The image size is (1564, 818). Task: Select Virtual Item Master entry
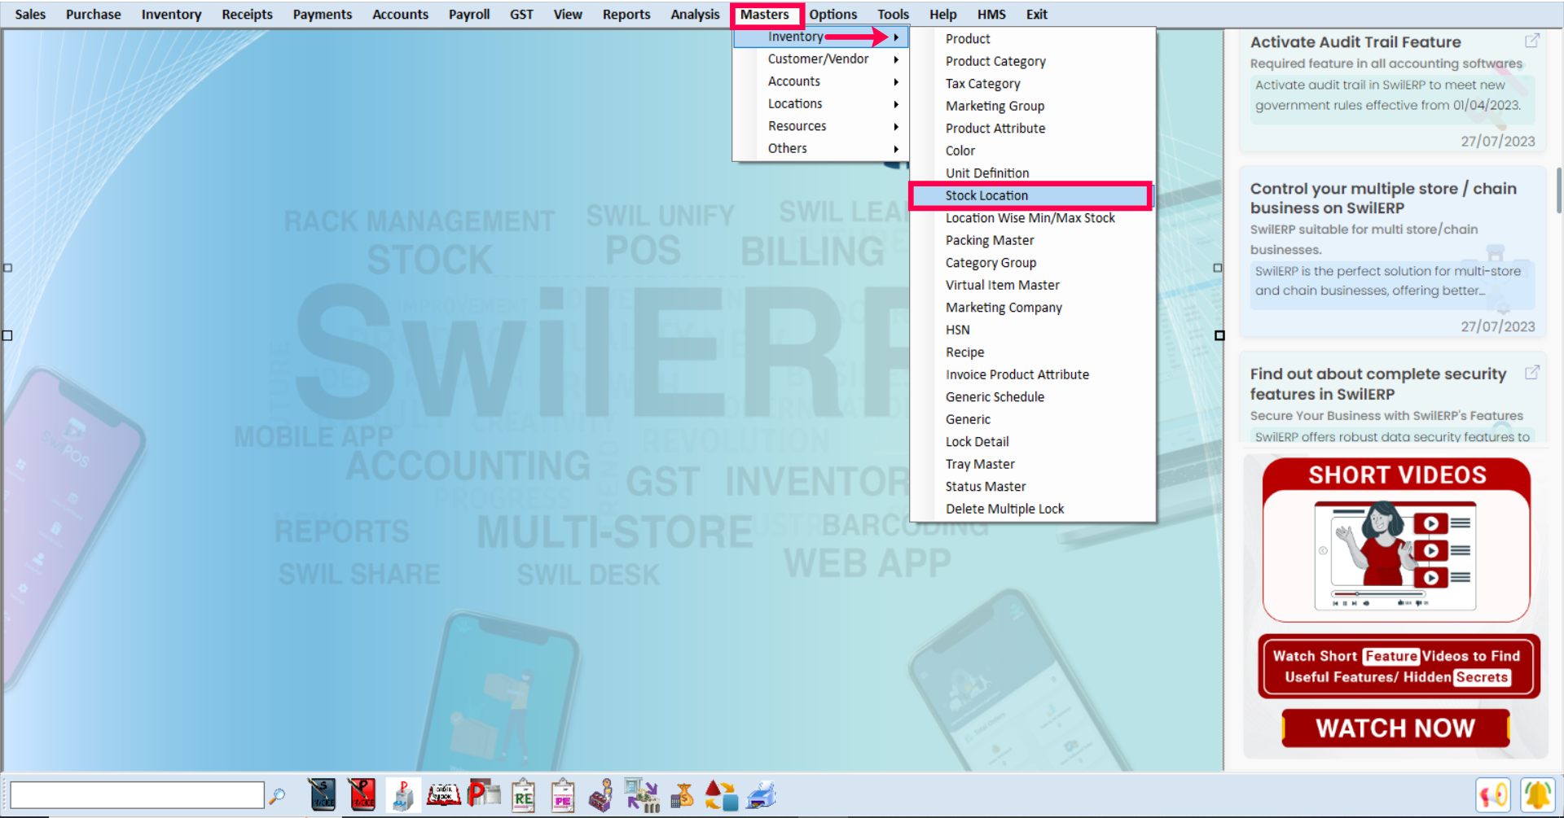pos(1033,286)
